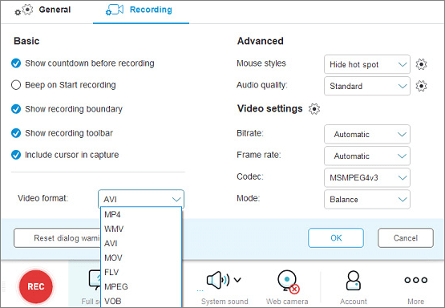The image size is (445, 308).
Task: Expand the Audio quality dropdown
Action: tap(367, 86)
